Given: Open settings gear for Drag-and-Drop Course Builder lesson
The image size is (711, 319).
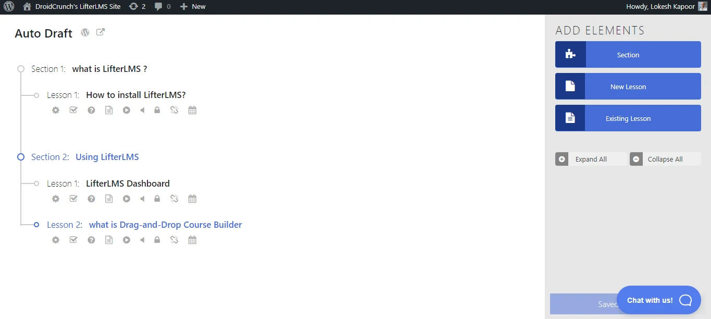Looking at the screenshot, I should click(x=56, y=240).
